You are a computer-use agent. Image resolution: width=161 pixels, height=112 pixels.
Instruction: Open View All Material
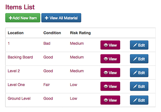61,18
